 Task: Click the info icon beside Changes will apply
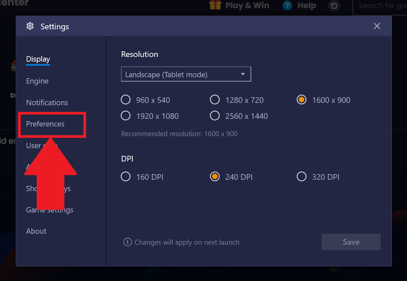coord(127,242)
